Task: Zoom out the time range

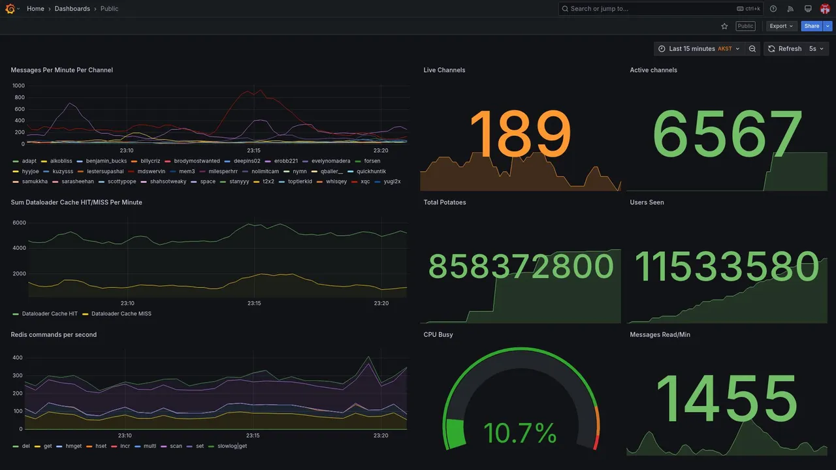Action: pyautogui.click(x=752, y=49)
